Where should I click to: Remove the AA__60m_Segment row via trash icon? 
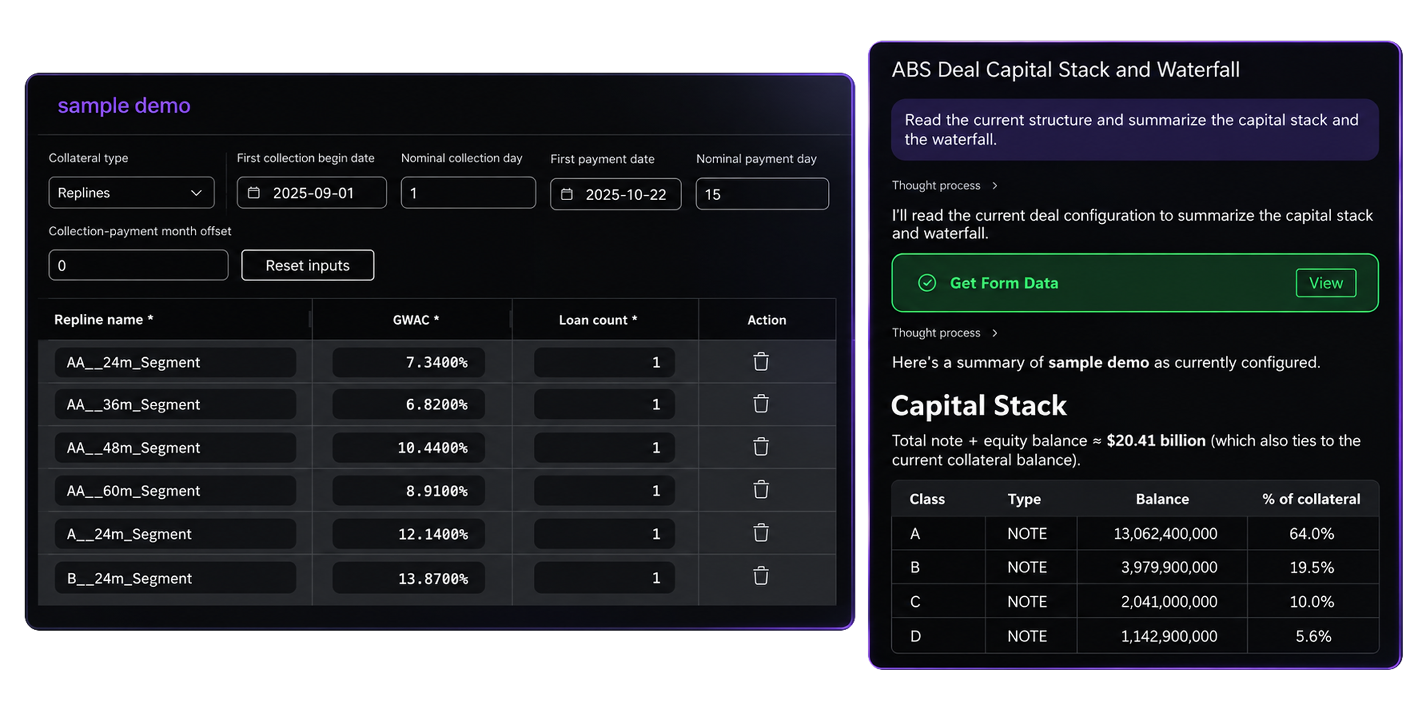[761, 489]
